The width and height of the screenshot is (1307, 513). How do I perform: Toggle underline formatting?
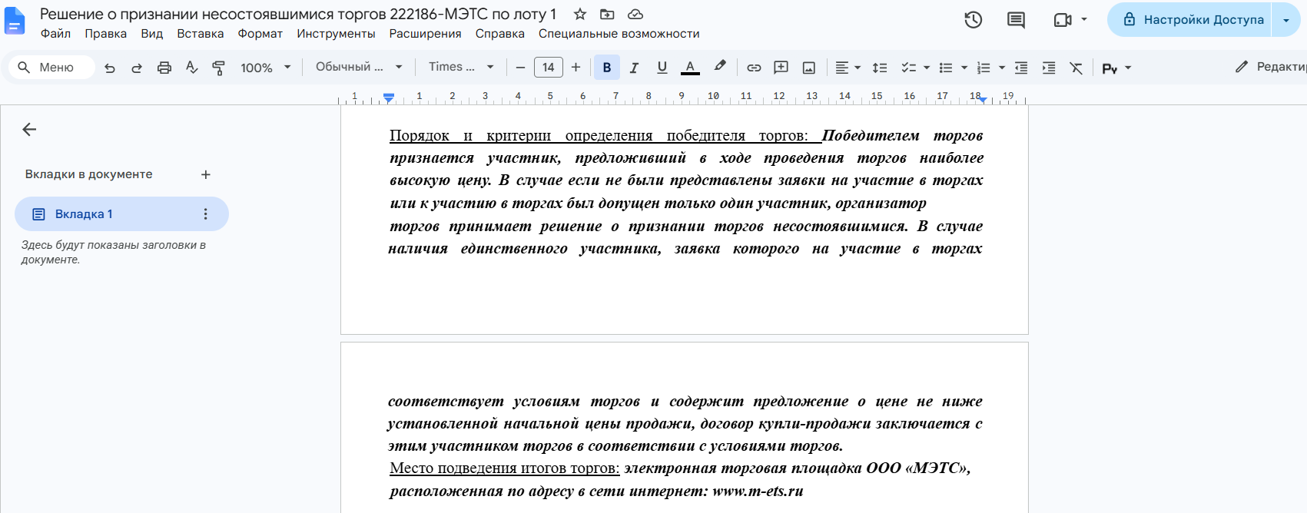[662, 68]
